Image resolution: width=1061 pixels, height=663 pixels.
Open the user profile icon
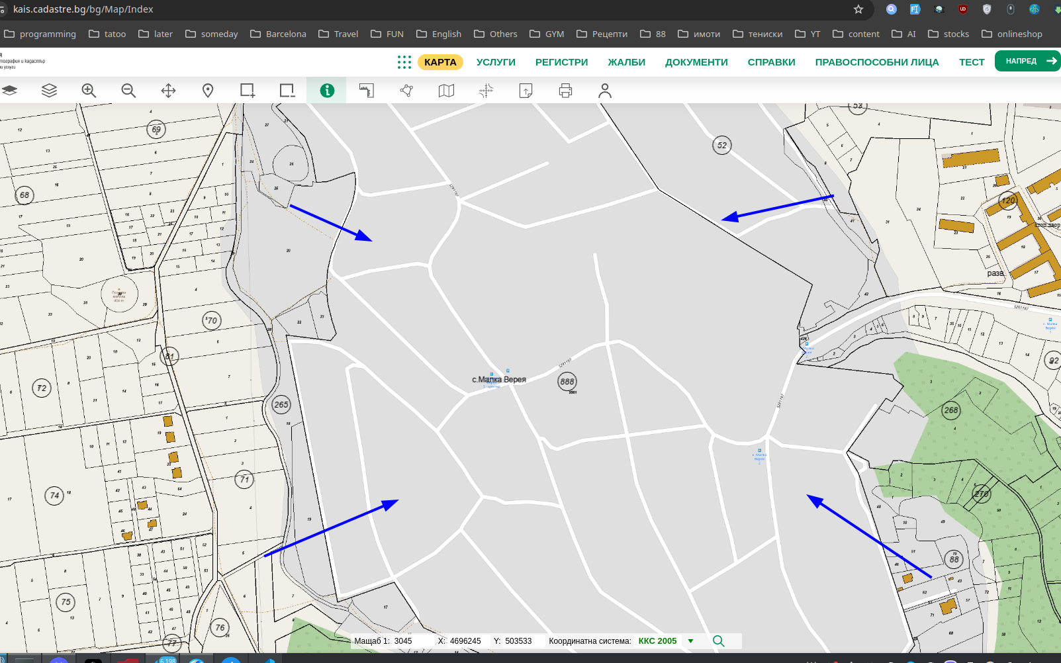pyautogui.click(x=605, y=91)
